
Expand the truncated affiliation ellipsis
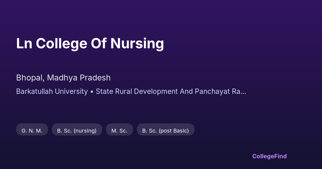click(x=243, y=92)
